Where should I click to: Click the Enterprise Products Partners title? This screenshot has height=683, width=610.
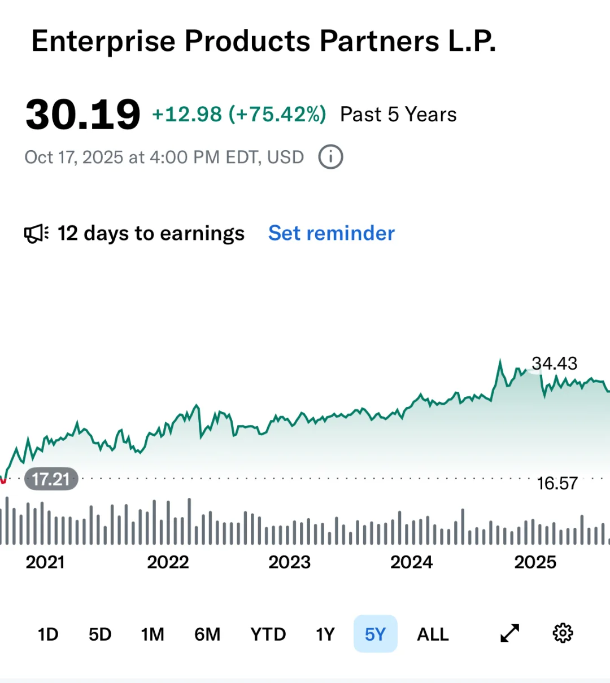tap(263, 41)
